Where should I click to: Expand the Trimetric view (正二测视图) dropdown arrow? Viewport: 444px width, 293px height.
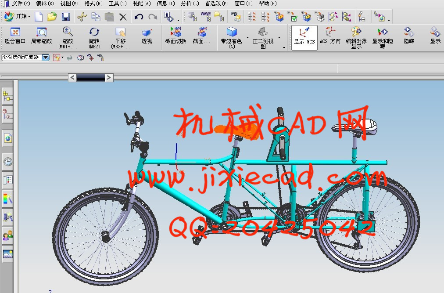pyautogui.click(x=284, y=47)
